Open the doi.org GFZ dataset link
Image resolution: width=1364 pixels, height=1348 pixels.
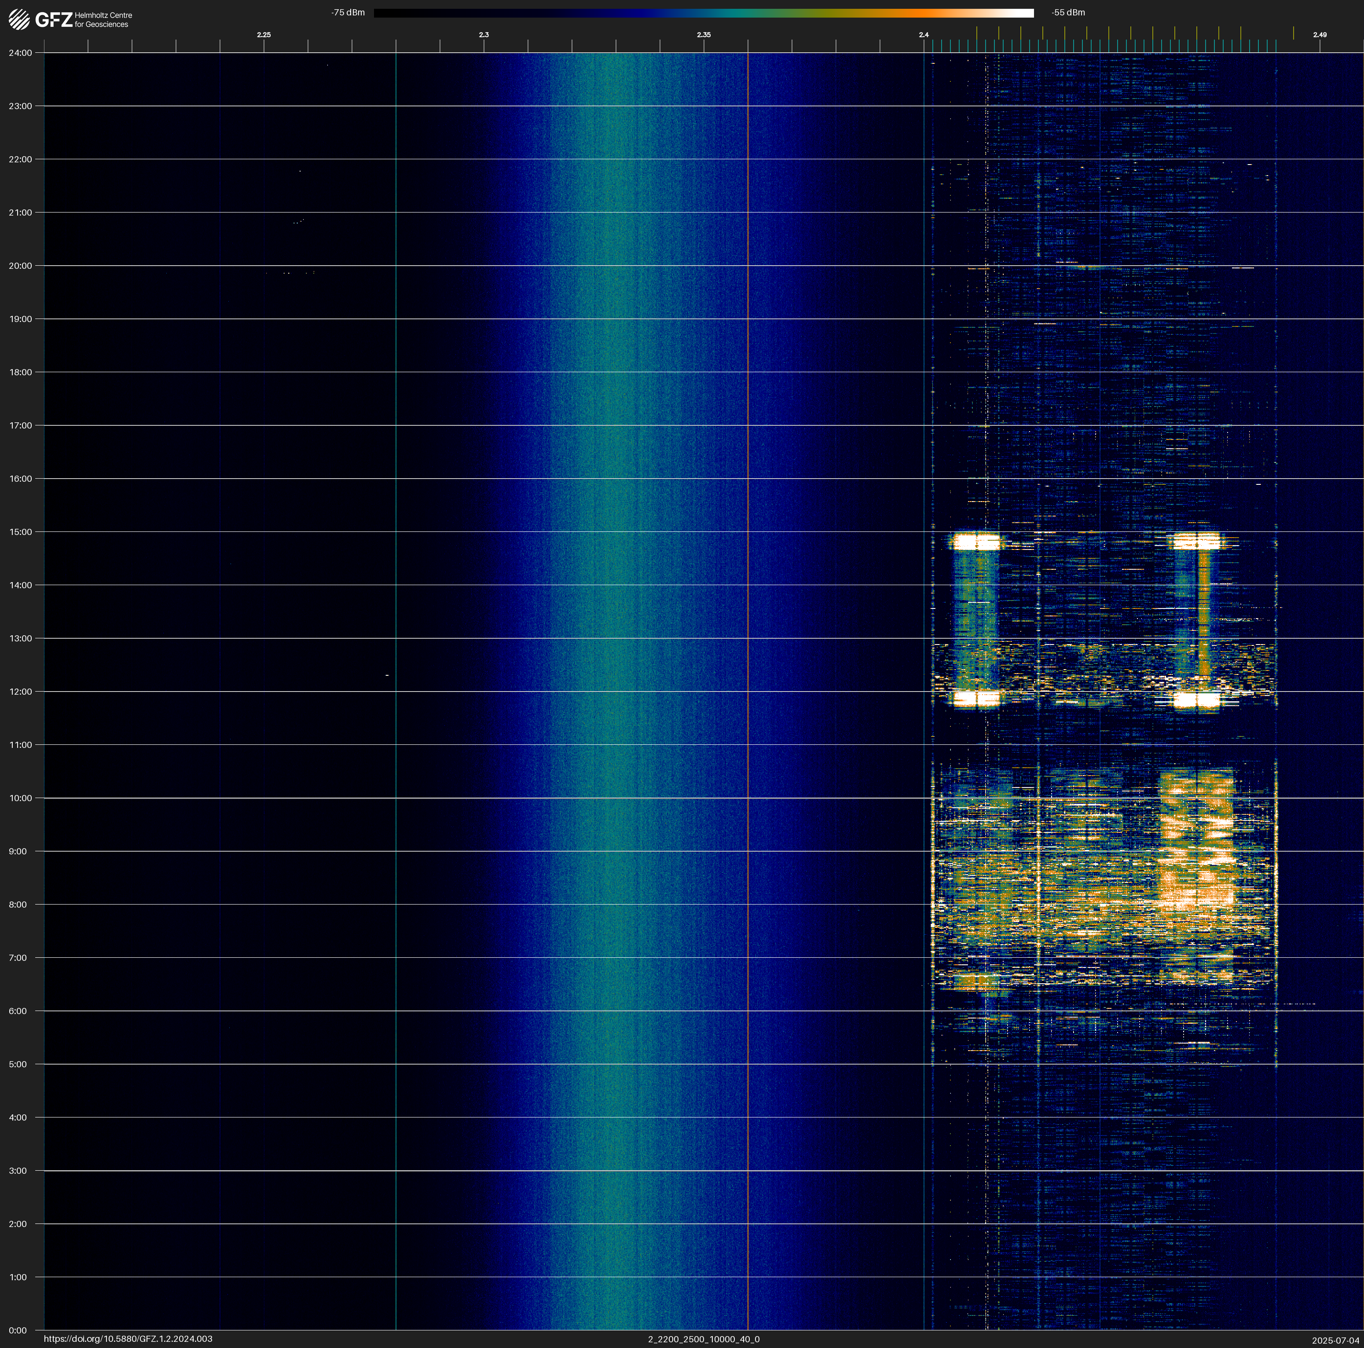tap(128, 1339)
